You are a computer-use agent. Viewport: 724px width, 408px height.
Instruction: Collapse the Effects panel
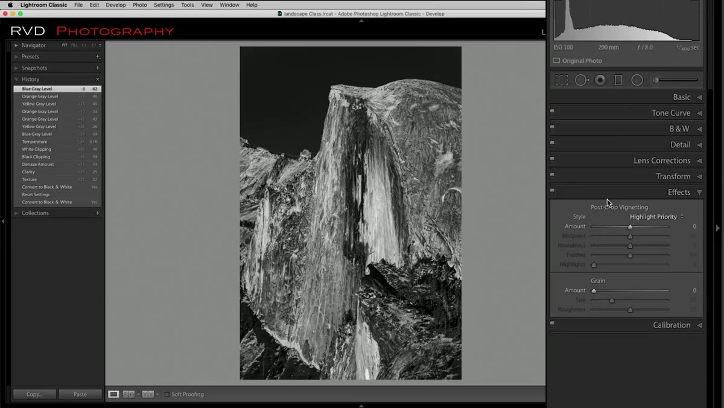click(x=699, y=193)
